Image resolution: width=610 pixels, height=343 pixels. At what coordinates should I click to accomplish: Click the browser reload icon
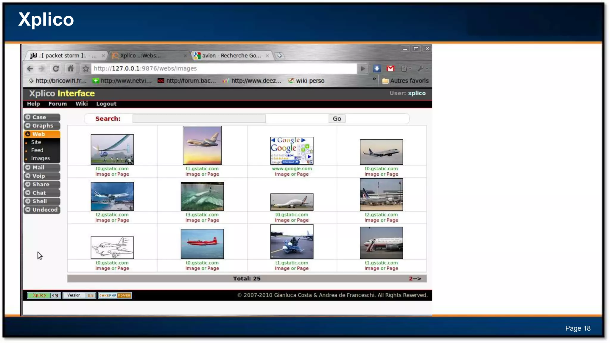(56, 68)
